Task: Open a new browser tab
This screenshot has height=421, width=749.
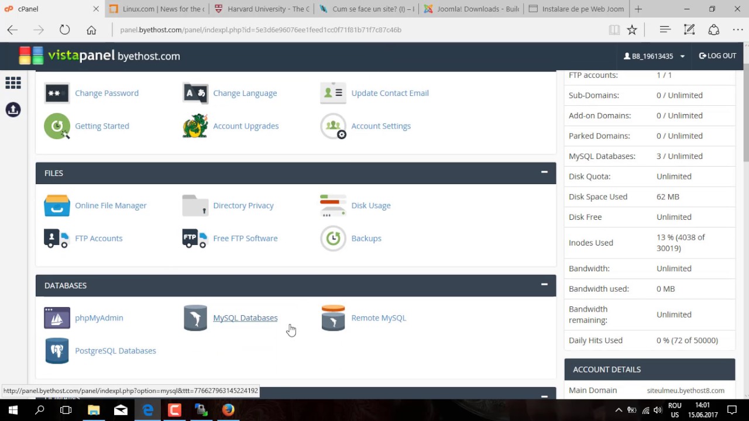Action: tap(638, 9)
